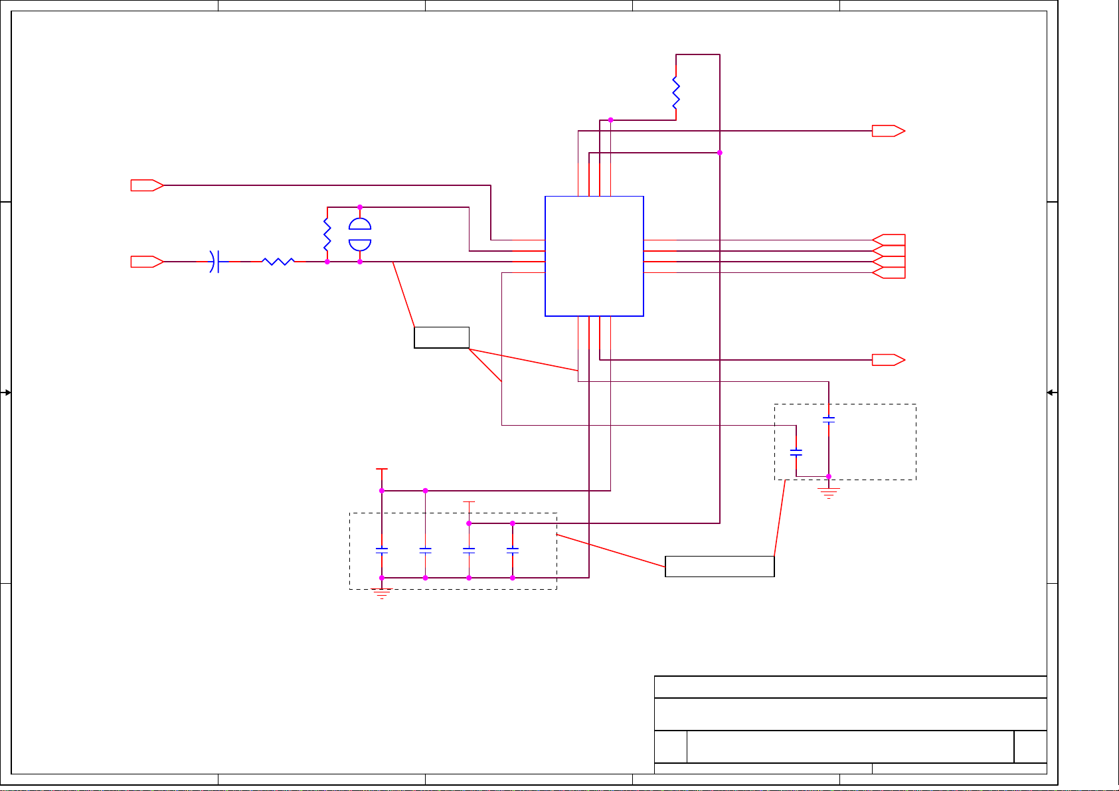Select the horizontal resistor after the input capacitor

[279, 262]
